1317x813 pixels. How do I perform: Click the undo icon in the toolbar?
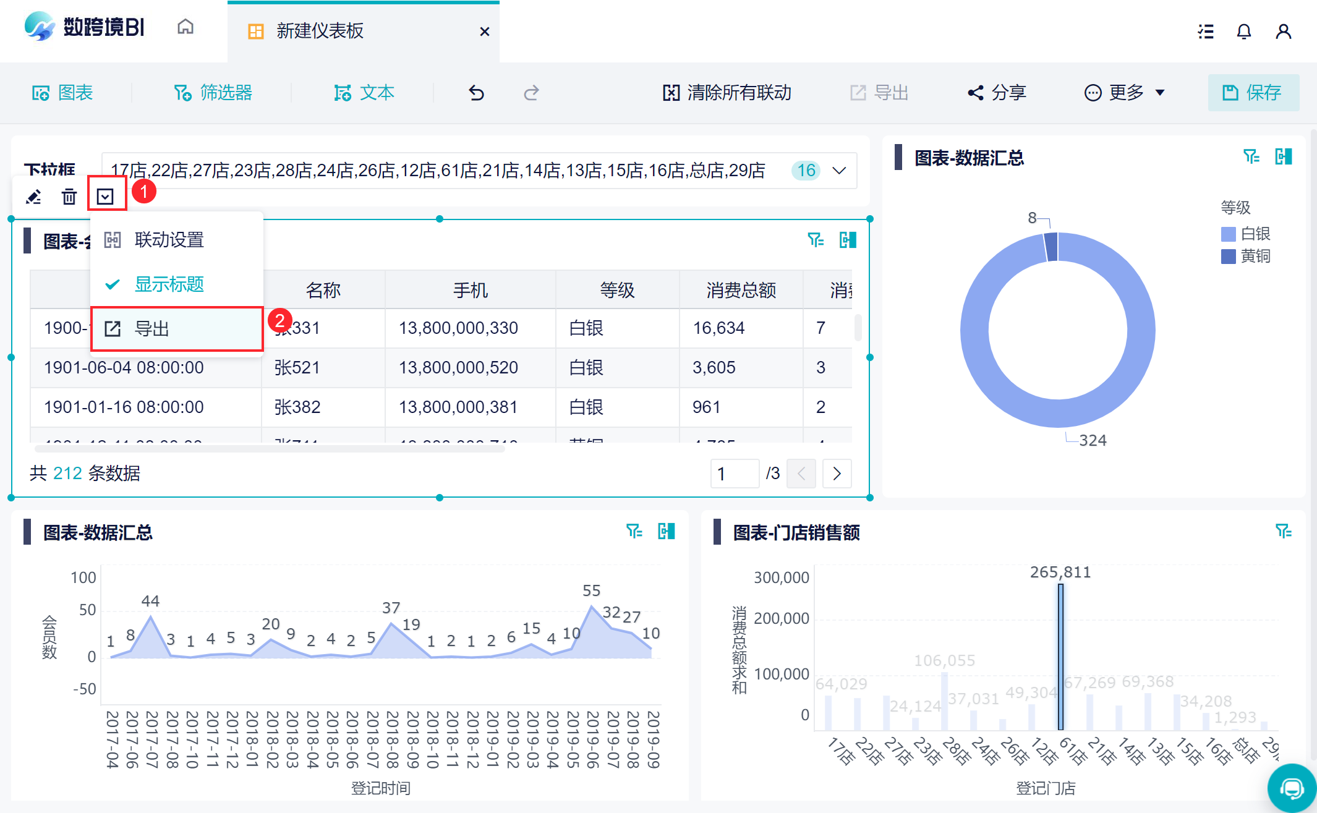475,92
